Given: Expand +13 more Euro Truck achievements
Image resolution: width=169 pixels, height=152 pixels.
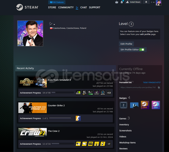Looking at the screenshot, I should point(109,93).
